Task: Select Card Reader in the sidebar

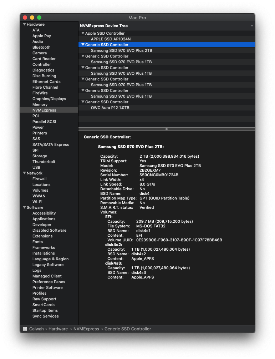Action: 44,59
